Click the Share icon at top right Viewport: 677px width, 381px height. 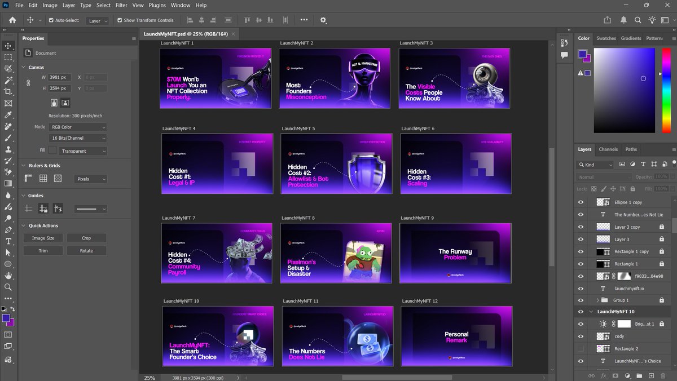tap(608, 20)
